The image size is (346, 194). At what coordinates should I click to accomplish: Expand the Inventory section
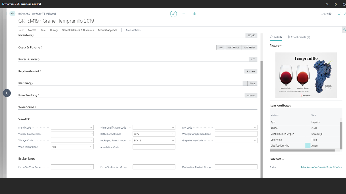pyautogui.click(x=26, y=35)
